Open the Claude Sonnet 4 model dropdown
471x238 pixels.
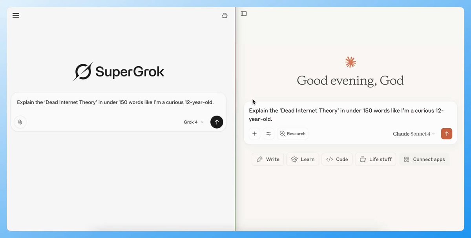coord(414,134)
